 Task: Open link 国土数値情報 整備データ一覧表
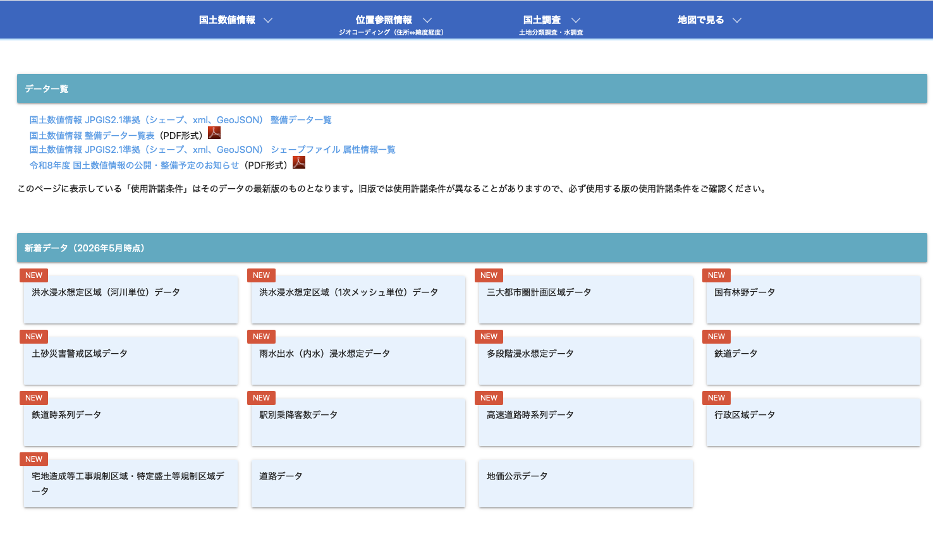[92, 136]
